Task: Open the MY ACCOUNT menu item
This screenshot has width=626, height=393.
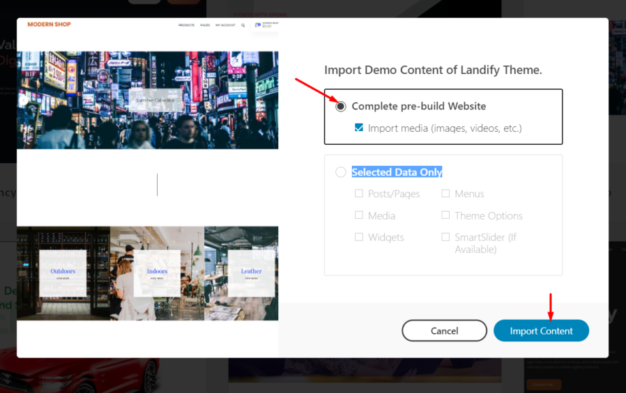Action: pos(225,25)
